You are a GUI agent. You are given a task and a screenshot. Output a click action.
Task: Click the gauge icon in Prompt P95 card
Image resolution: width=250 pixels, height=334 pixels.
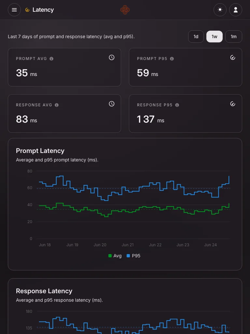(x=233, y=57)
